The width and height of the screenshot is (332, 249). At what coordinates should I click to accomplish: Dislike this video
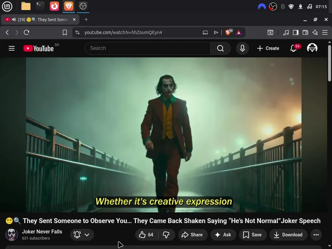(x=166, y=234)
